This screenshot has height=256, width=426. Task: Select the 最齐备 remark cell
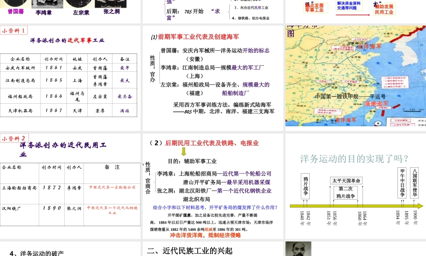(x=125, y=96)
